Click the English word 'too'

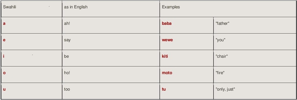click(x=67, y=89)
